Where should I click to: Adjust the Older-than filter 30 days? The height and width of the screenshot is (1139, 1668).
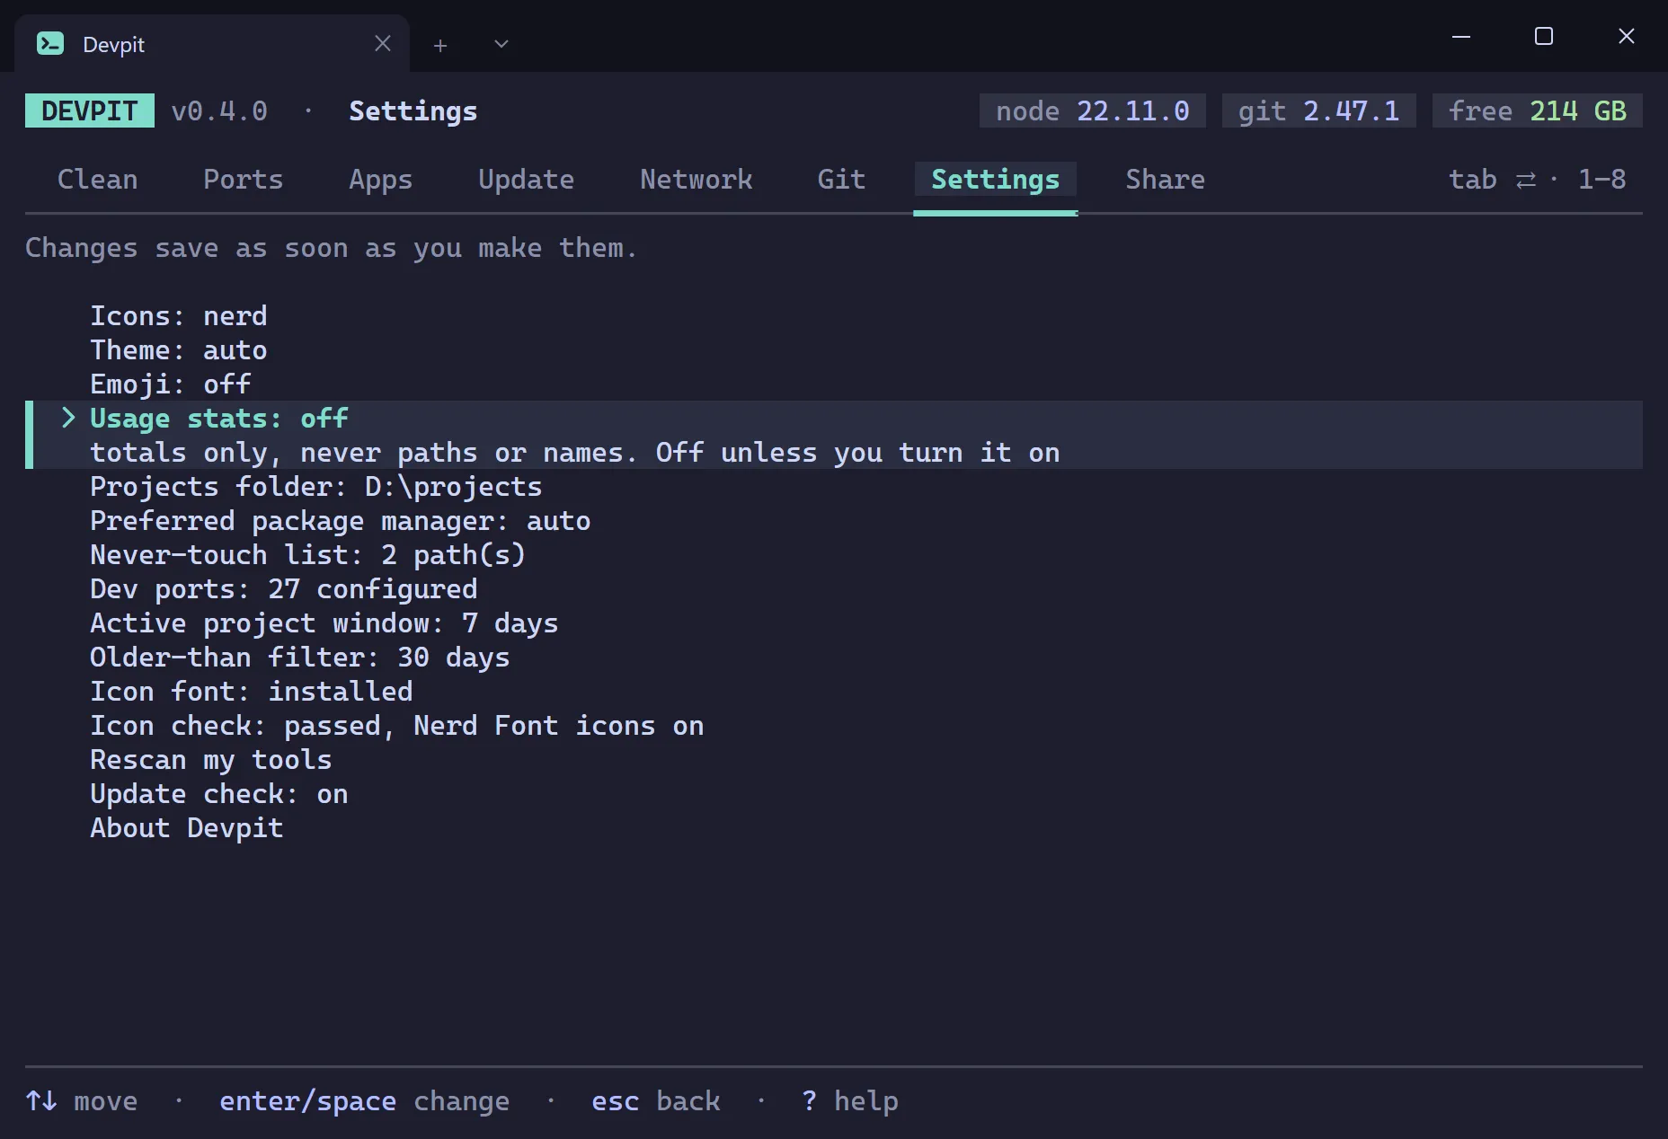[300, 658]
